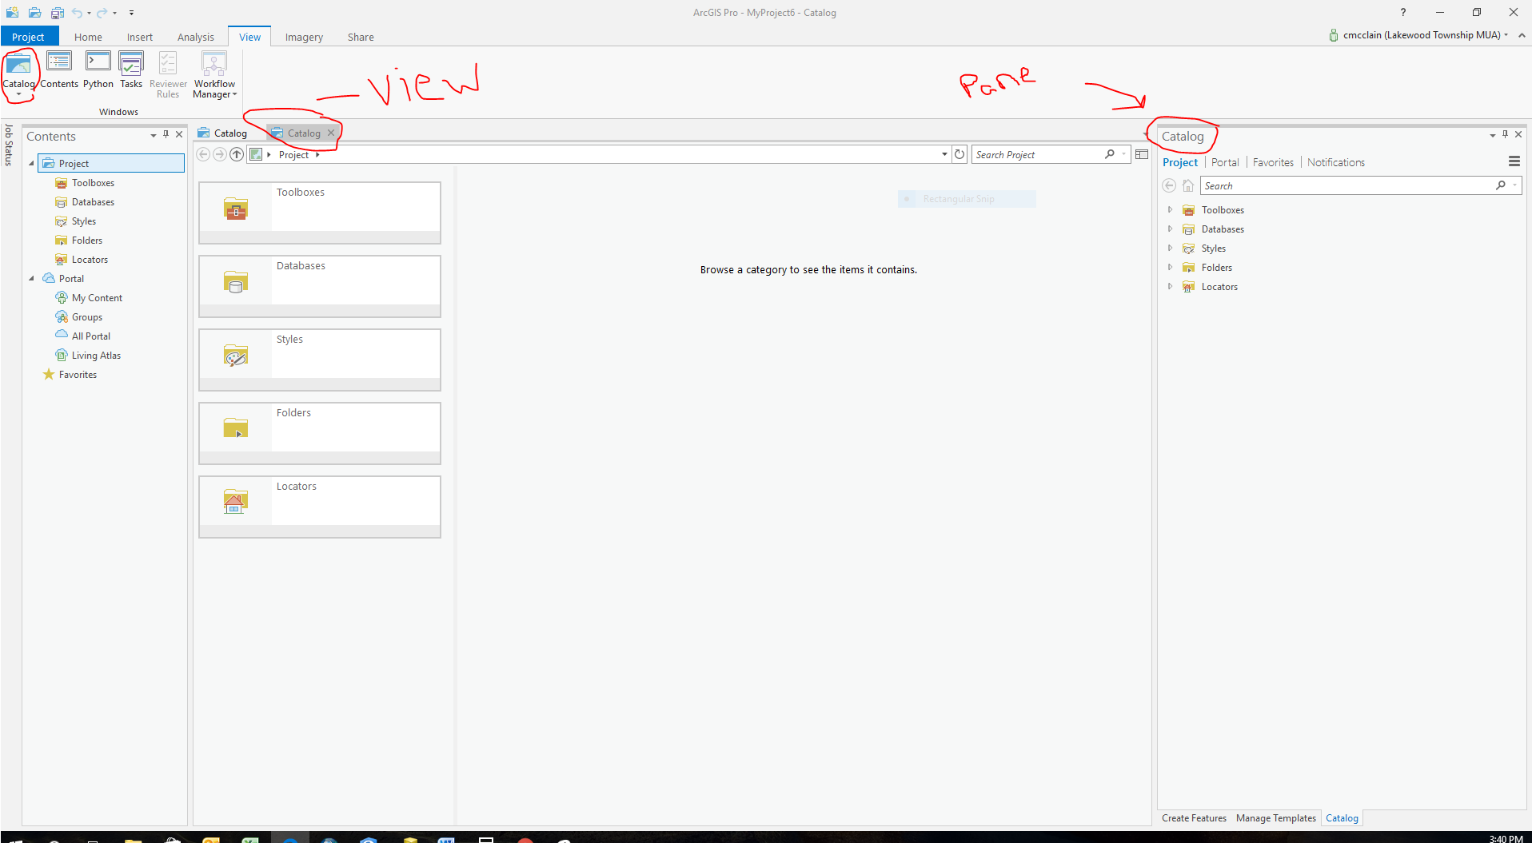This screenshot has height=843, width=1532.
Task: Unpin the Catalog pane on the right
Action: click(x=1504, y=133)
